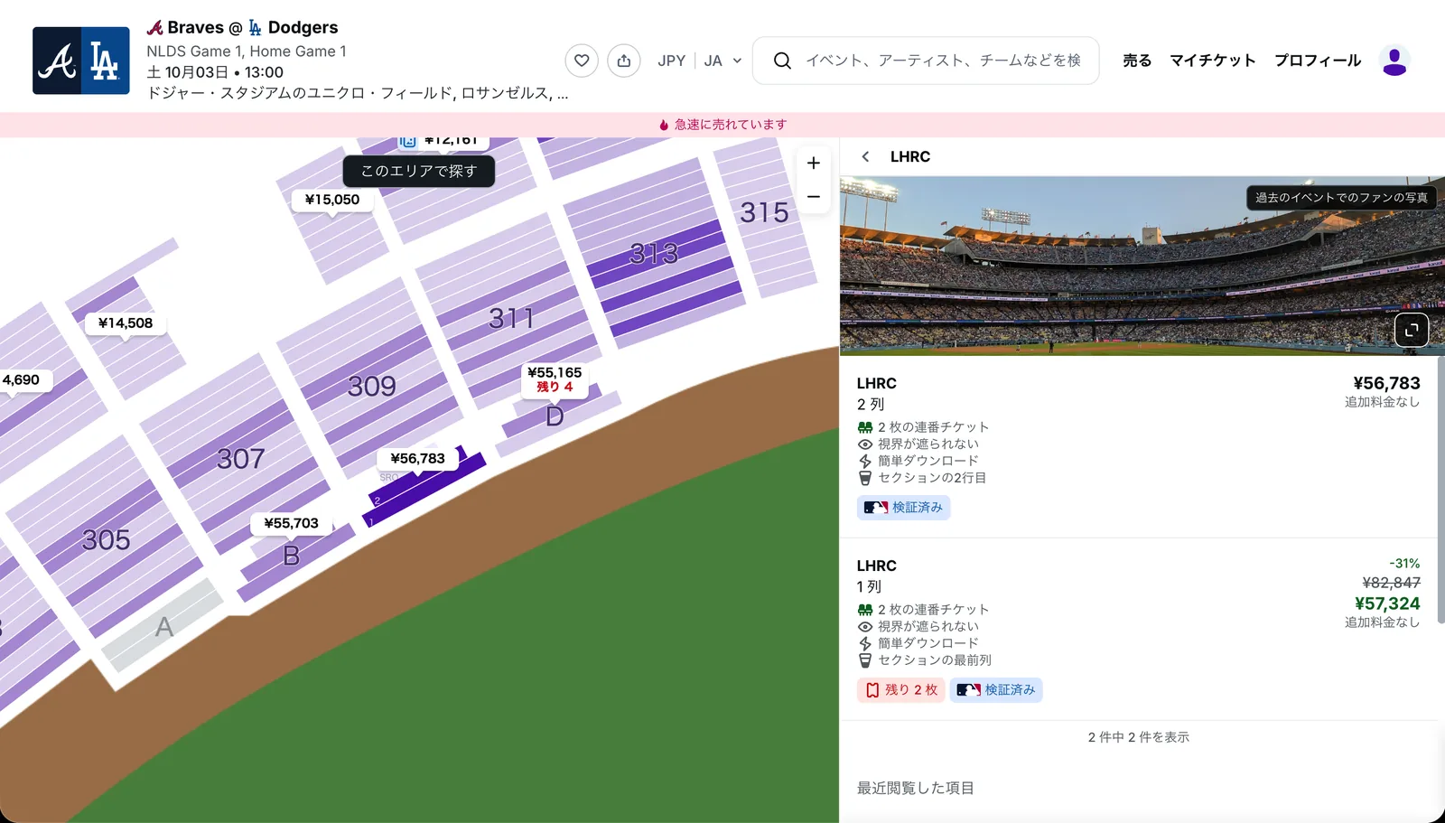Click the このエリアで探す button
1445x823 pixels.
click(419, 171)
